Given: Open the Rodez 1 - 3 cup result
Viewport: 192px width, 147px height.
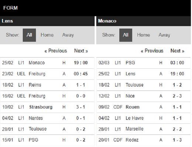Looking at the screenshot, I should tap(143, 140).
